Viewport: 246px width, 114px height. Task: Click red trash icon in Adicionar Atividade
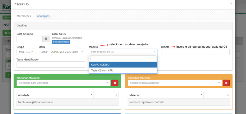point(115,83)
